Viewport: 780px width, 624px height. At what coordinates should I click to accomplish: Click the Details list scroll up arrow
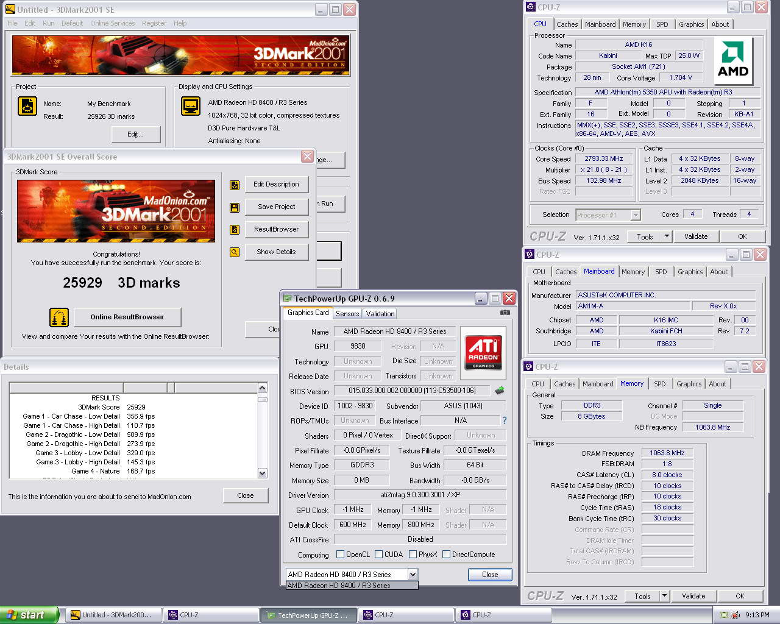(x=263, y=388)
